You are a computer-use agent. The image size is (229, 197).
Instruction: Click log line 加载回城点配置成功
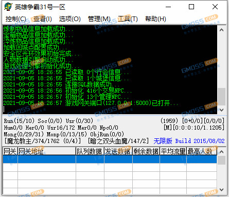pyautogui.click(x=35, y=47)
